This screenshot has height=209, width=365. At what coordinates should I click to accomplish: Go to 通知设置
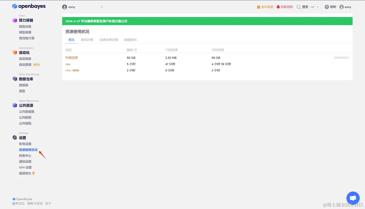[x=25, y=161]
